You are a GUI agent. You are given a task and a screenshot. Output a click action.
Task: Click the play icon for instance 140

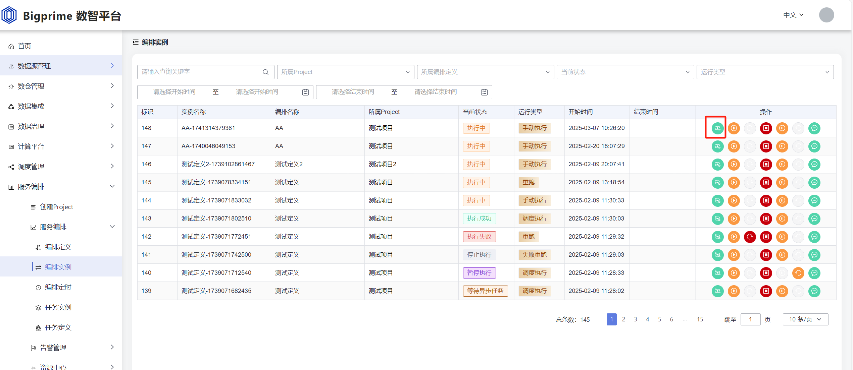[734, 273]
